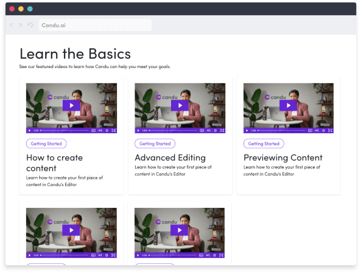Open the Advanced Editing title
Image resolution: width=361 pixels, height=273 pixels.
coord(170,157)
